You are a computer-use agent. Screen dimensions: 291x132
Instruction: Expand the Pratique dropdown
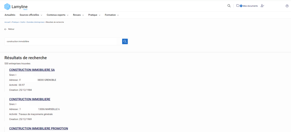pyautogui.click(x=94, y=15)
